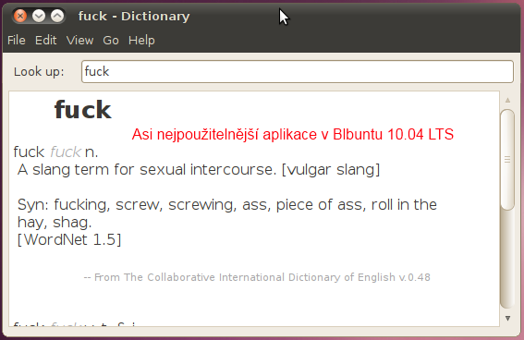Click the bold headword at the top of the definition
524x340 pixels.
[x=82, y=109]
